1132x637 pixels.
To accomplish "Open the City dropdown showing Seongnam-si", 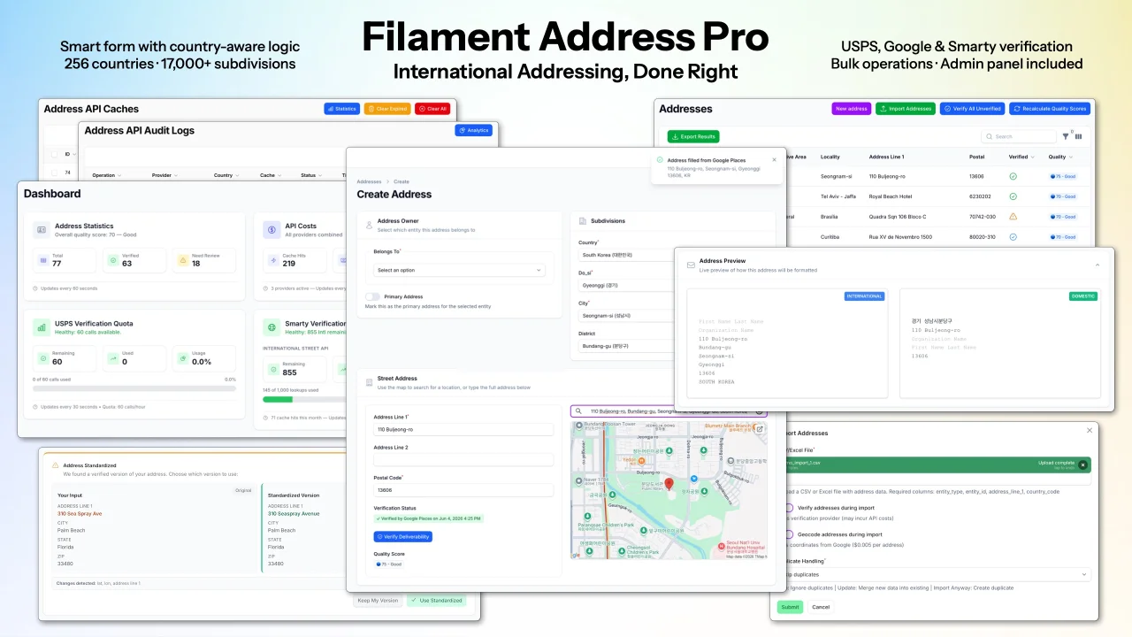I will pos(626,316).
